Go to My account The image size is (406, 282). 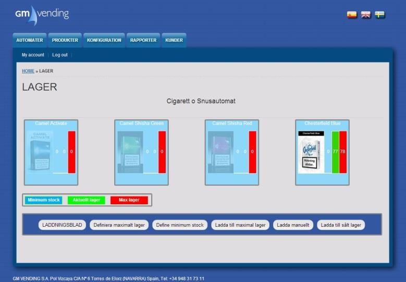(x=33, y=55)
